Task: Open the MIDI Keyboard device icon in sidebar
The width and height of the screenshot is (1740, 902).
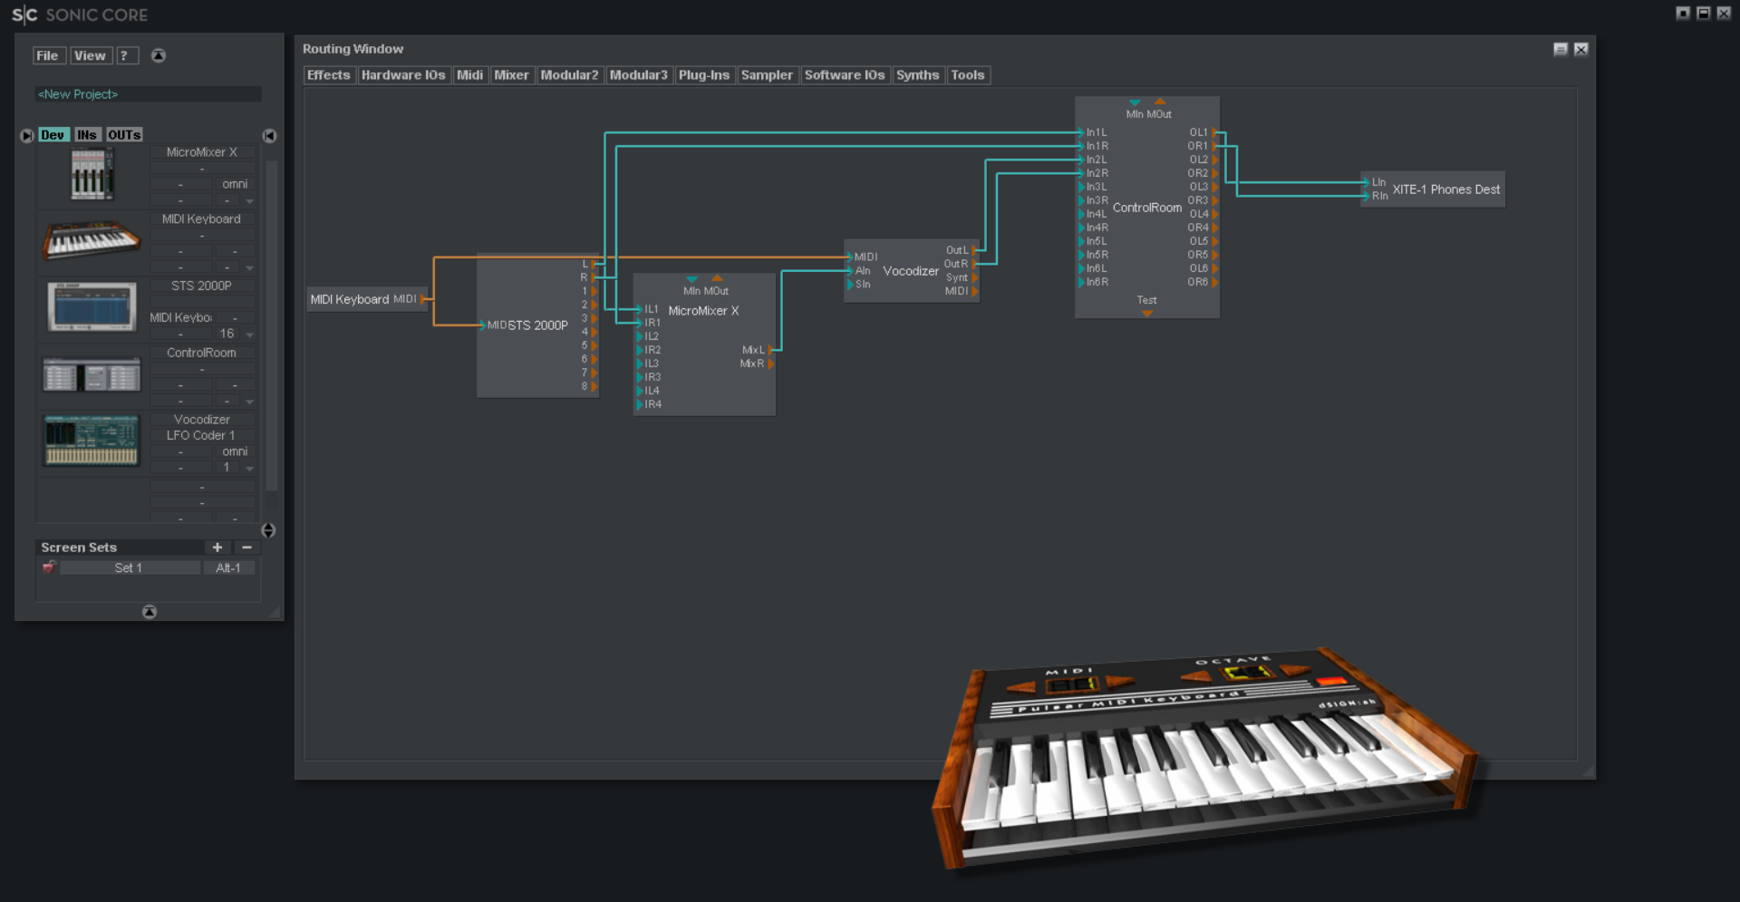Action: [x=90, y=239]
